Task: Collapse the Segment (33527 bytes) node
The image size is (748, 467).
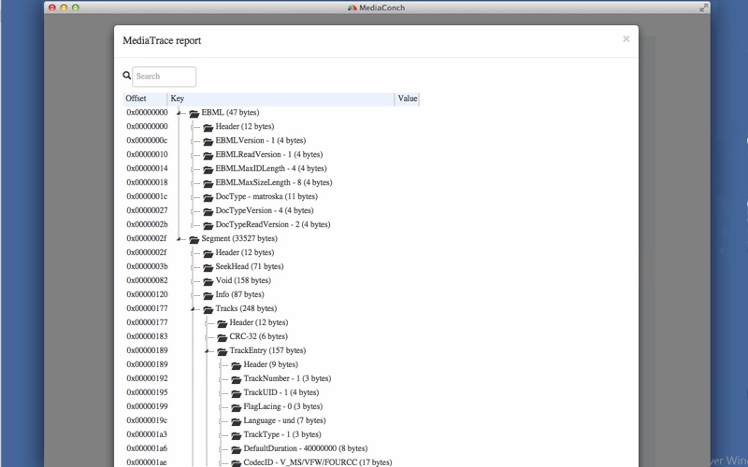Action: tap(179, 239)
